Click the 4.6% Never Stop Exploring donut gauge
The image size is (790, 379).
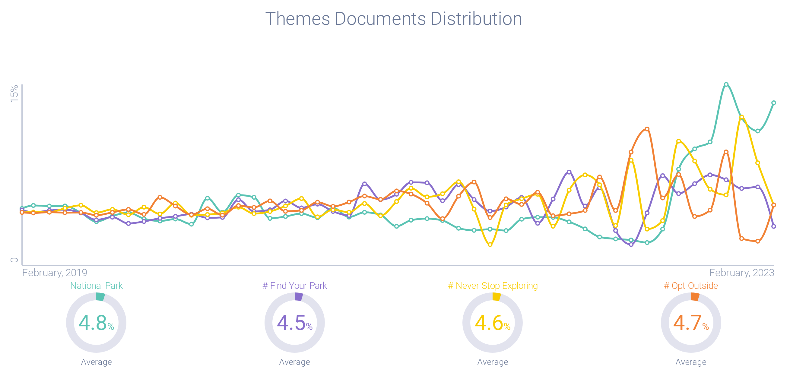(493, 323)
